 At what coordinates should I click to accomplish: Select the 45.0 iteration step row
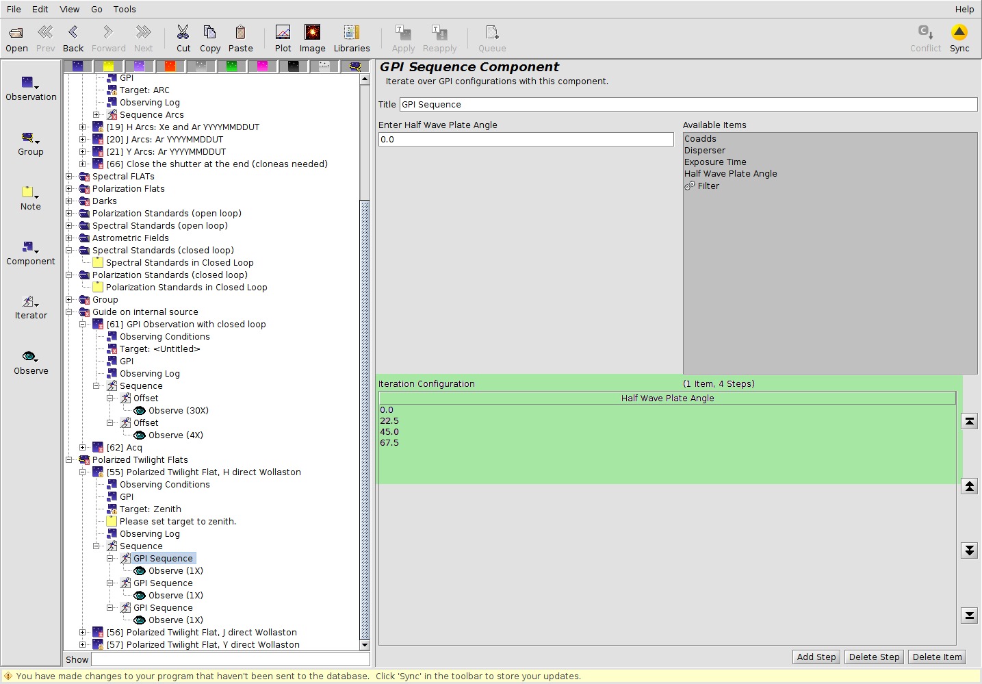click(x=667, y=432)
